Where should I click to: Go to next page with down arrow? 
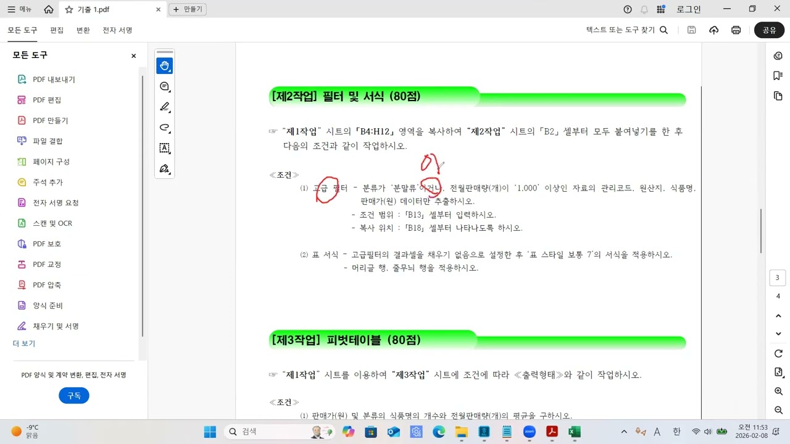(778, 334)
